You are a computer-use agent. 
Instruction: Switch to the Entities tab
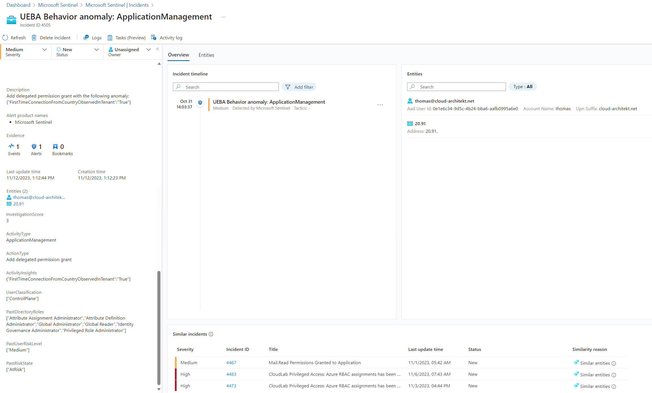[206, 55]
